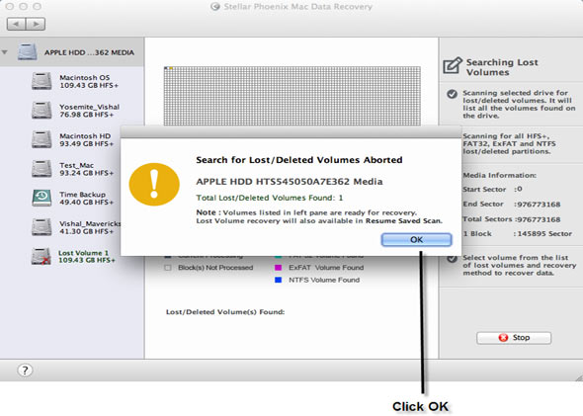This screenshot has width=583, height=416.
Task: Collapse the APPLE HDD 362 MEDIA tree
Action: tap(5, 52)
